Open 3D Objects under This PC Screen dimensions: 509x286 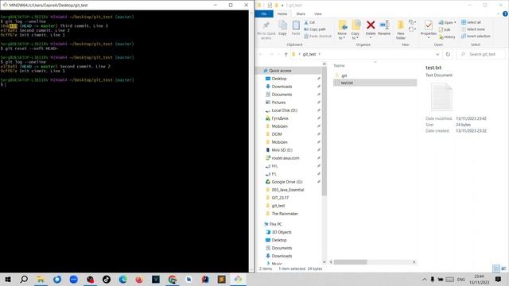282,232
